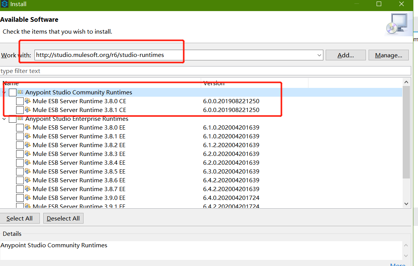The width and height of the screenshot is (418, 266).
Task: Click the install wizard computer and CD graphic
Action: (398, 24)
